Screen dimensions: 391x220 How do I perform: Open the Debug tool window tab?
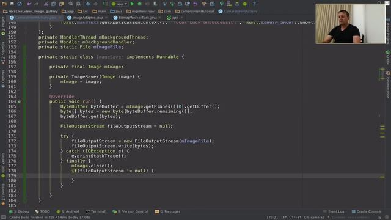tap(19, 211)
